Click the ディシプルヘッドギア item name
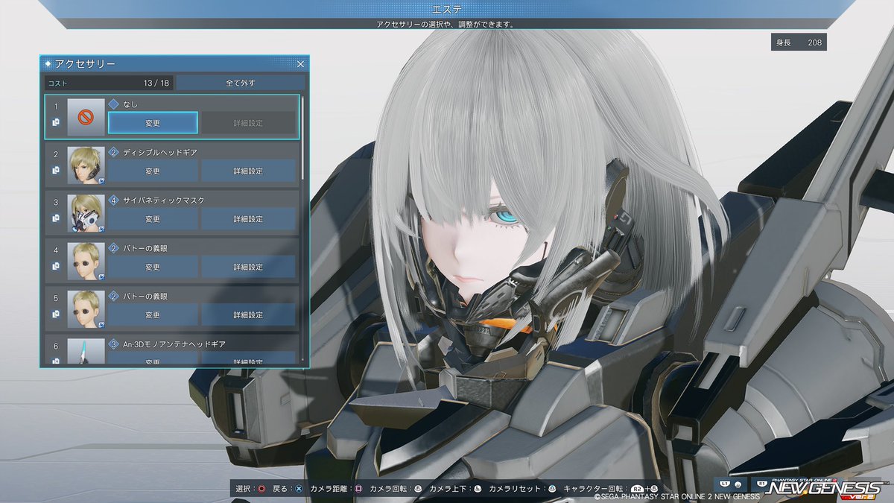The width and height of the screenshot is (894, 503). (160, 152)
